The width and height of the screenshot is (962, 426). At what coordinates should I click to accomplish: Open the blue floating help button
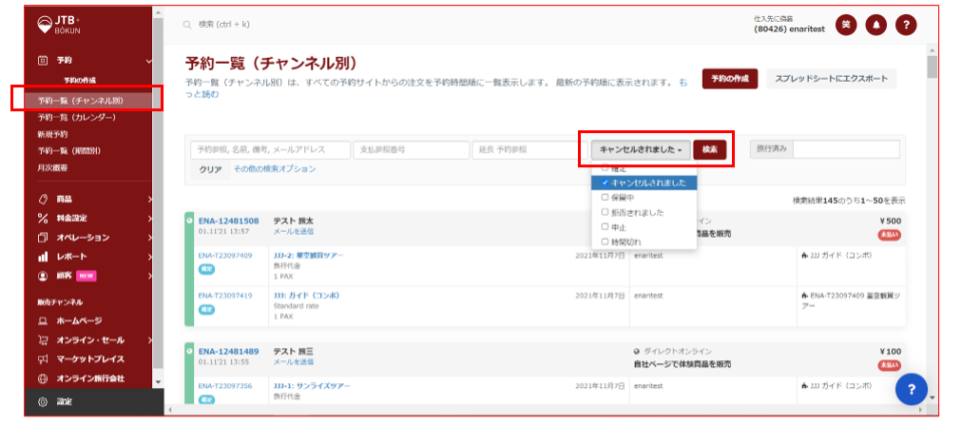(x=911, y=388)
